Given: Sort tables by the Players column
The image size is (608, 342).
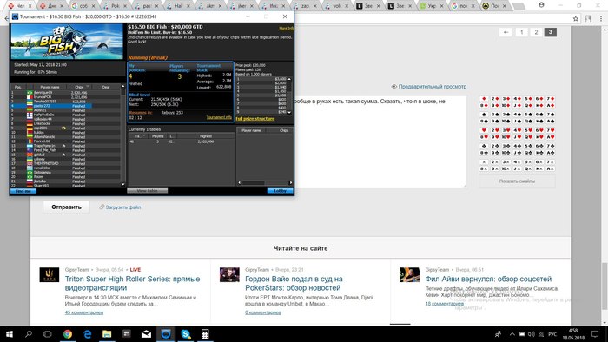Looking at the screenshot, I should (x=157, y=136).
